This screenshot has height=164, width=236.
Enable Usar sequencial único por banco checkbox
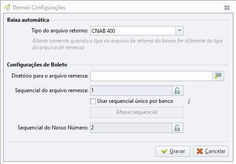(x=93, y=101)
